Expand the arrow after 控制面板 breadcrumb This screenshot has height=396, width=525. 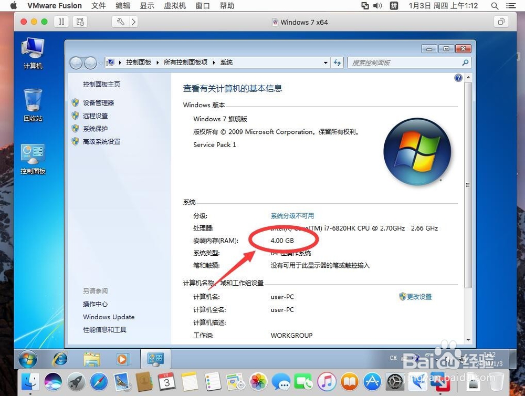(x=157, y=62)
